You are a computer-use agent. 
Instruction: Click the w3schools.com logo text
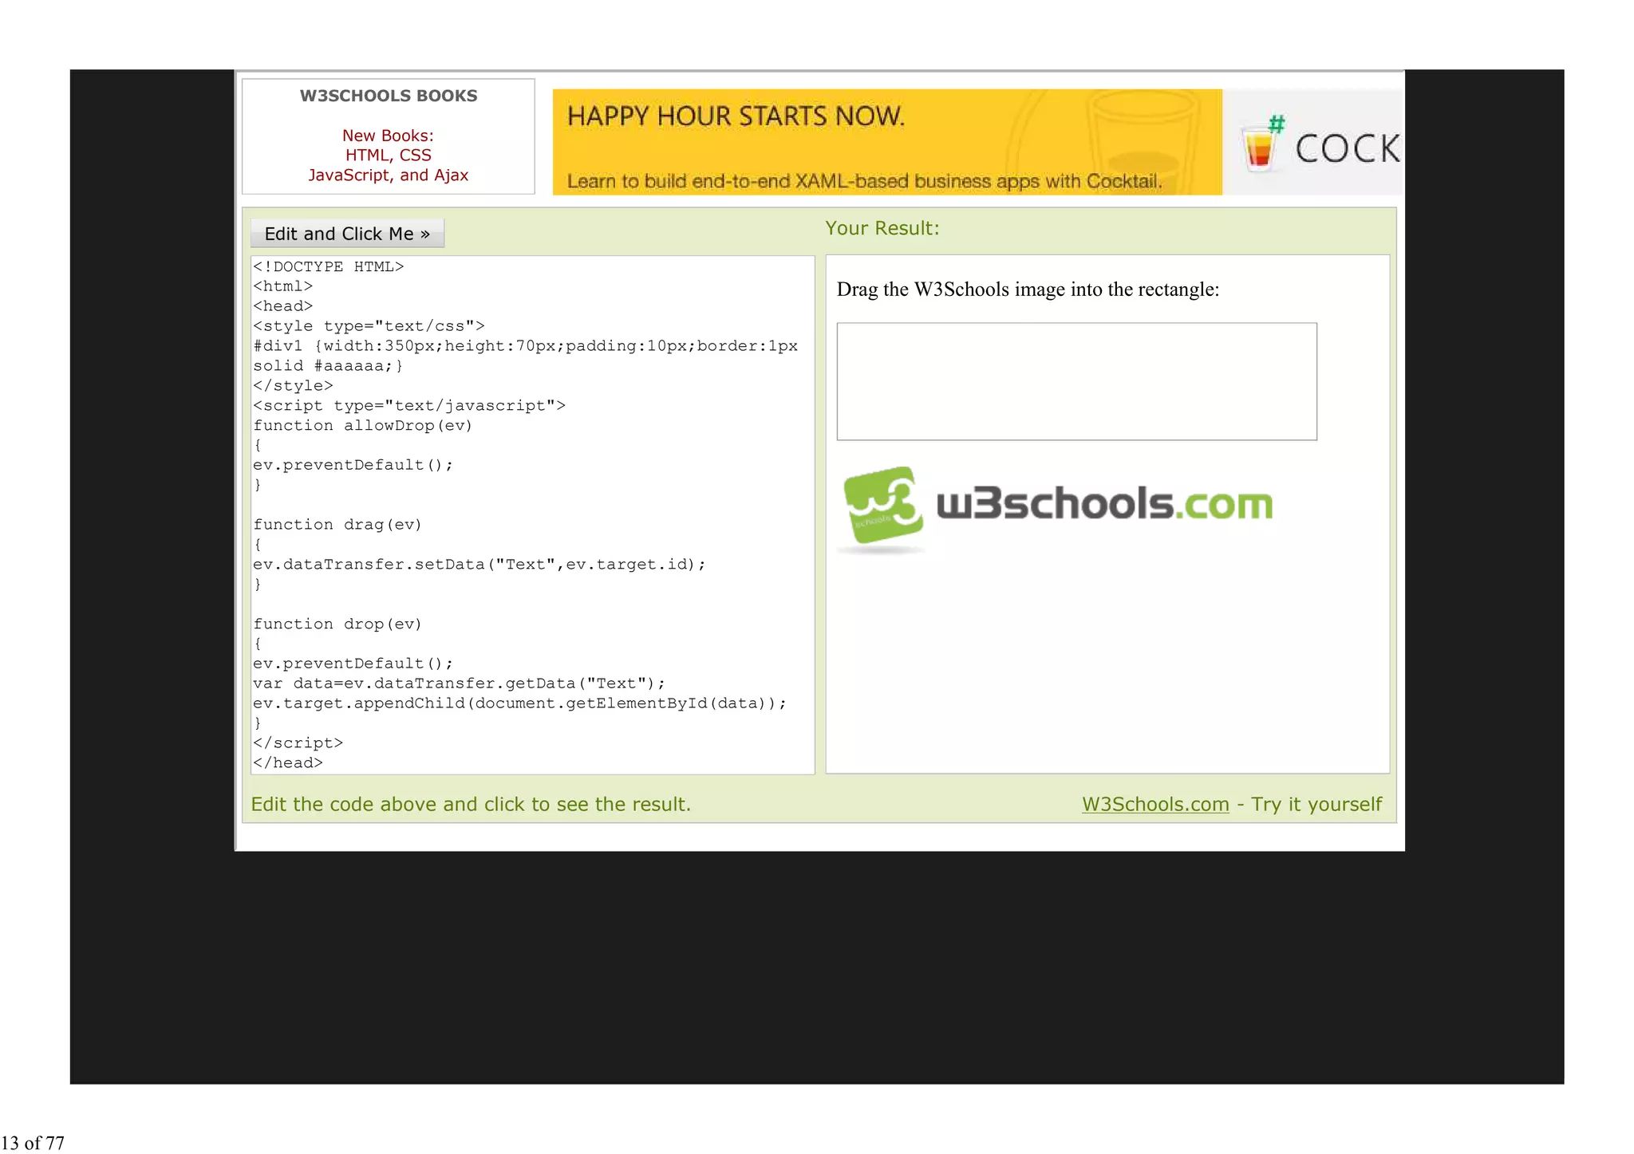1103,504
